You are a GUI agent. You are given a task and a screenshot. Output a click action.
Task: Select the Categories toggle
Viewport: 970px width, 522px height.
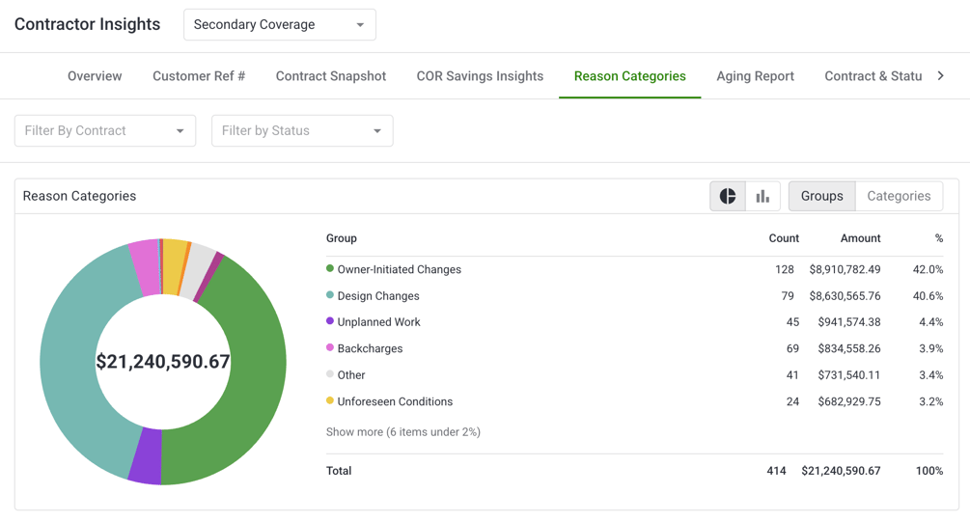[x=899, y=196]
